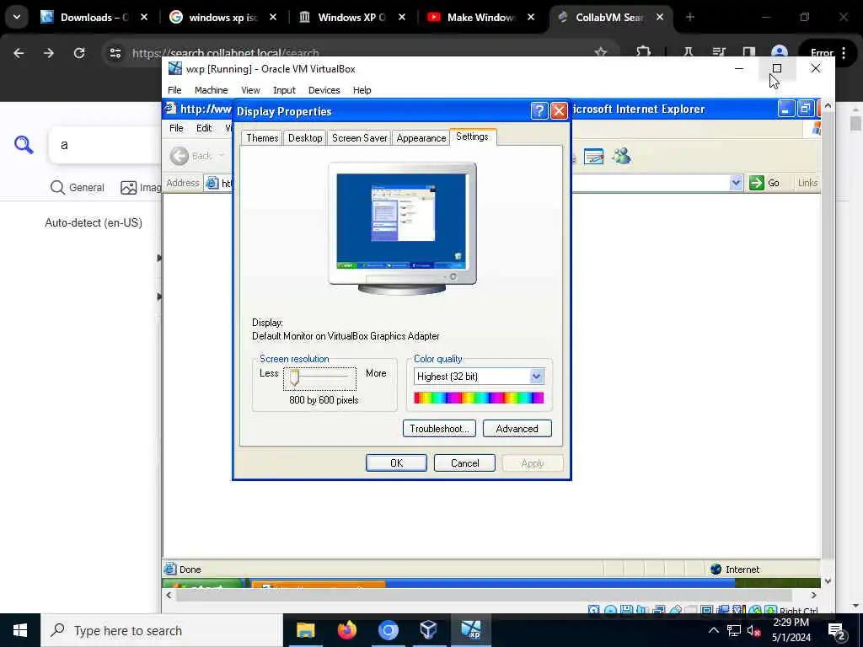Click VirtualBox vertical scrollbar down arrow
Viewport: 863px width, 647px height.
click(x=828, y=581)
